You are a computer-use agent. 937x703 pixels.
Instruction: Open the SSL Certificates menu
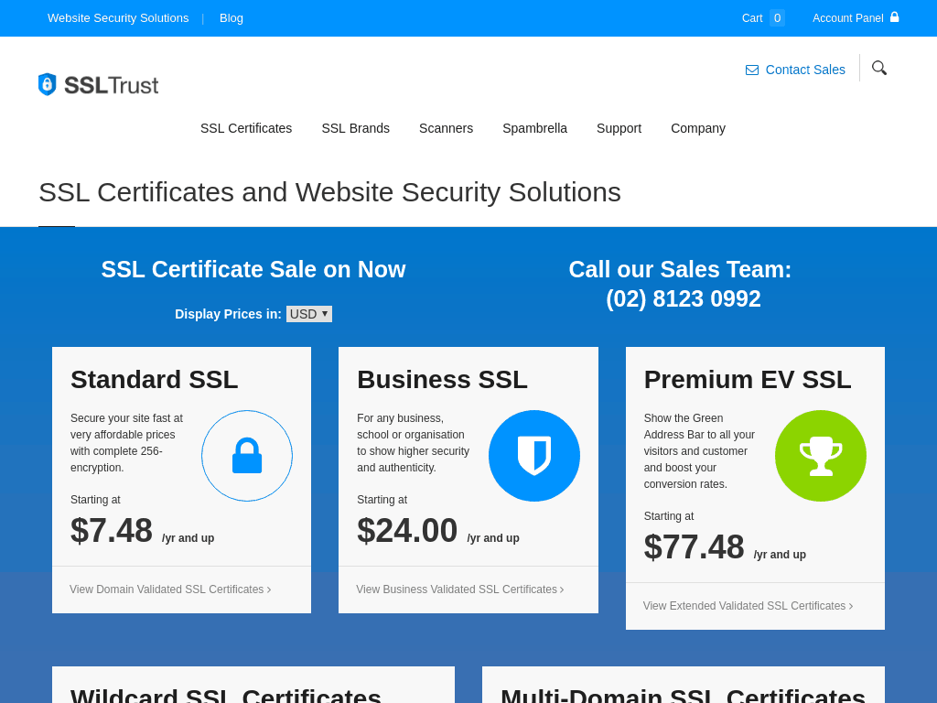[x=246, y=128]
